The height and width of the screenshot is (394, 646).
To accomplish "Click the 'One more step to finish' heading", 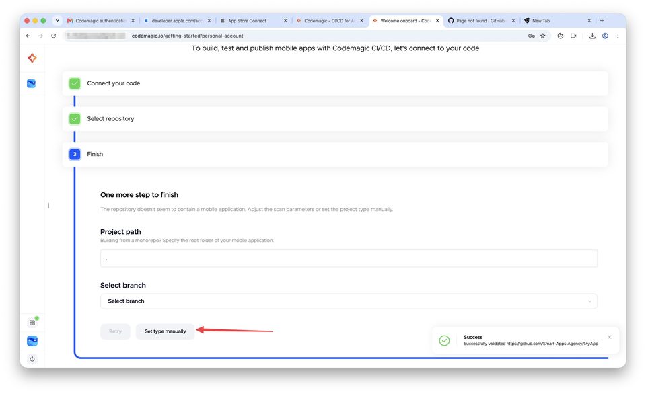I will point(139,195).
